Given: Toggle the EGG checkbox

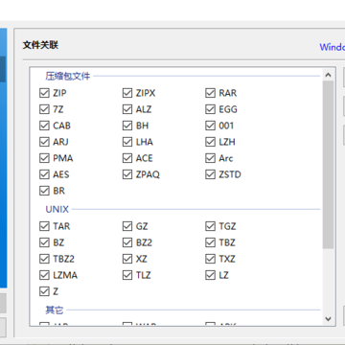Looking at the screenshot, I should [210, 109].
